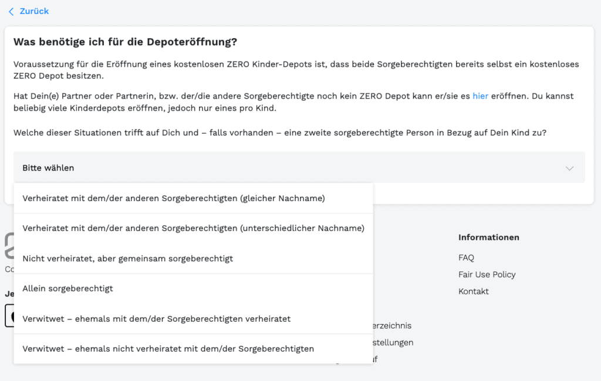This screenshot has height=381, width=601.
Task: Choose the 'Allein sorgeberechtigt' option
Action: pyautogui.click(x=193, y=288)
